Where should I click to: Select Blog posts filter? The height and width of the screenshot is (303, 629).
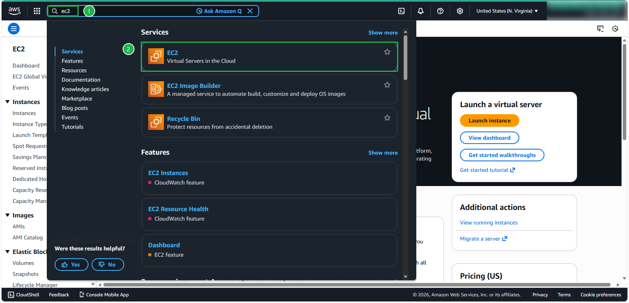pos(75,108)
